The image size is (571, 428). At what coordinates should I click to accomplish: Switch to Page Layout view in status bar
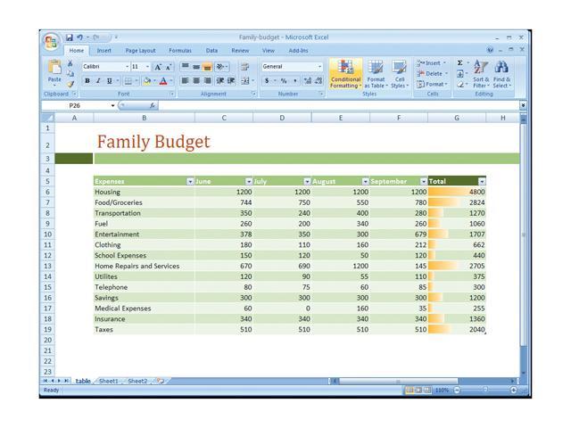point(419,390)
